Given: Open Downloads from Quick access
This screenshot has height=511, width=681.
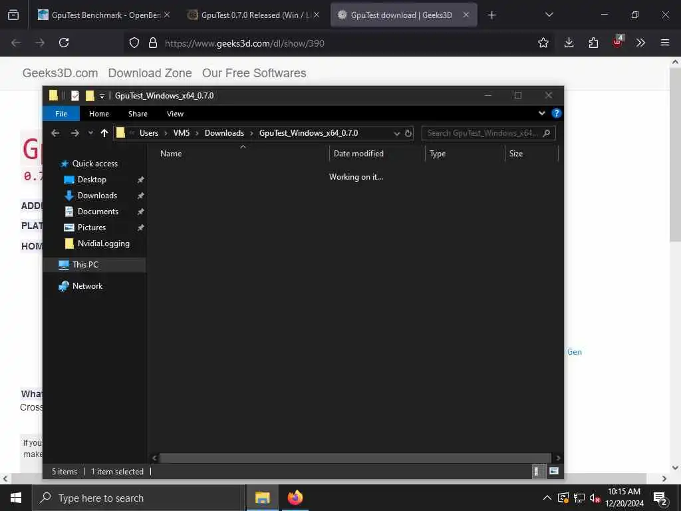Looking at the screenshot, I should pyautogui.click(x=97, y=196).
